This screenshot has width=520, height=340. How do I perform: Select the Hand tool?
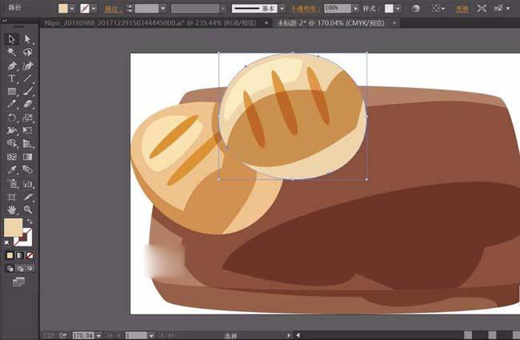coord(13,210)
